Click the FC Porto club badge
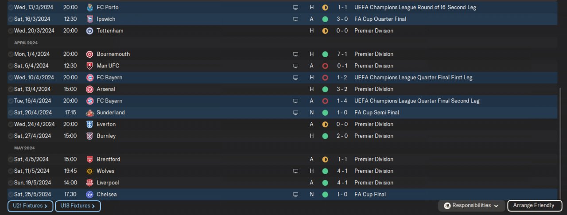 point(89,8)
